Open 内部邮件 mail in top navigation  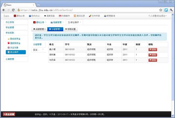pyautogui.click(x=64, y=16)
